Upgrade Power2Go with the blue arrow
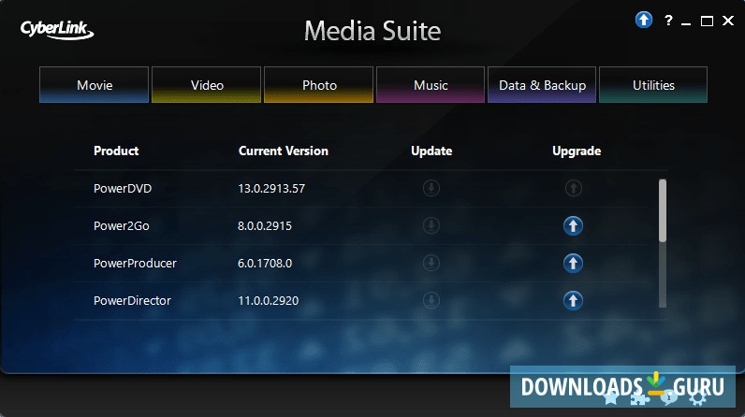Viewport: 745px width, 417px height. click(574, 226)
